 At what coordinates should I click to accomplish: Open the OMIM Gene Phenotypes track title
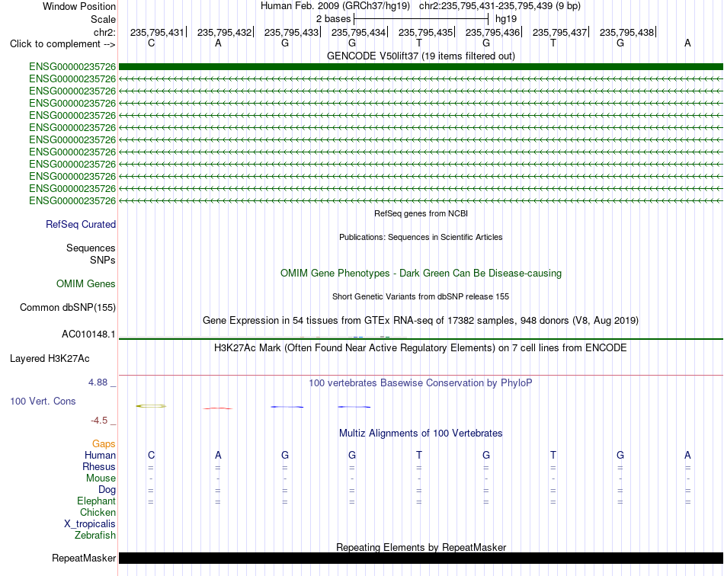[421, 274]
